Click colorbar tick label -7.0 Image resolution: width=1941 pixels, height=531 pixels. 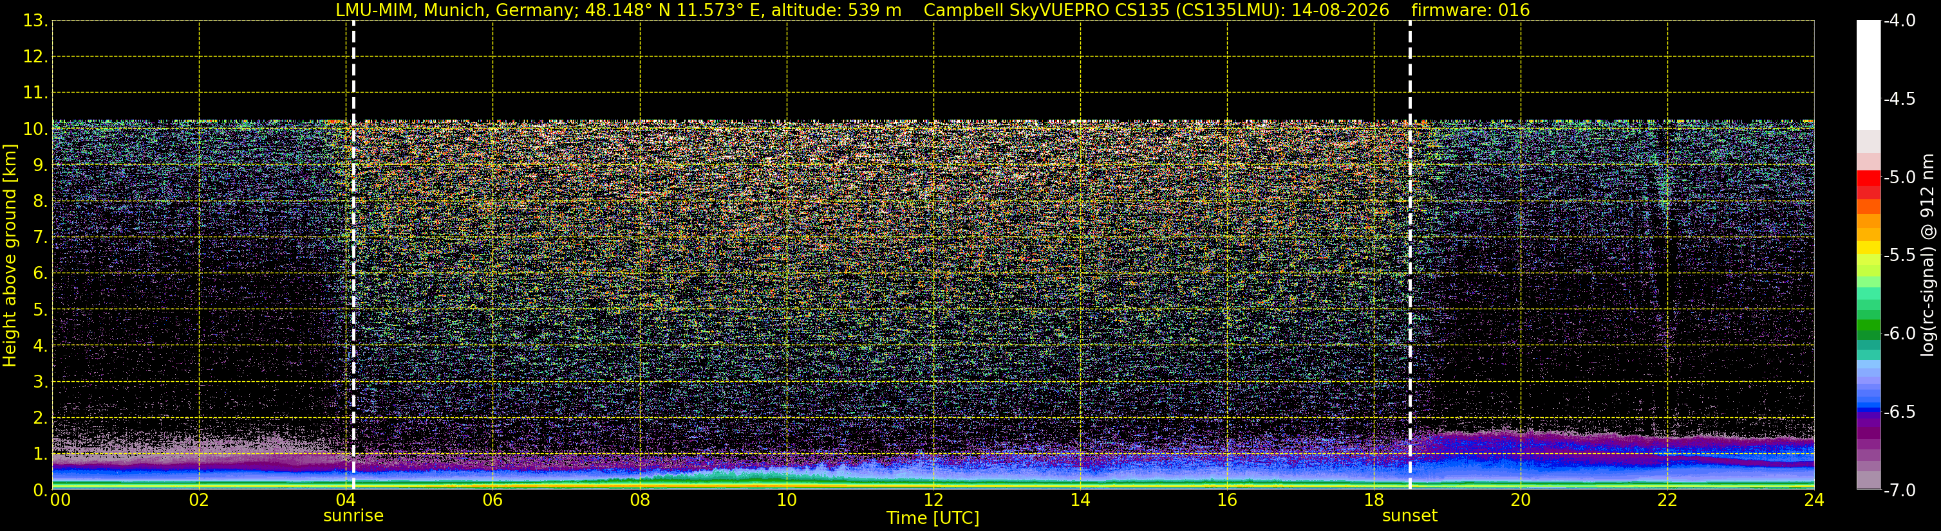1900,491
